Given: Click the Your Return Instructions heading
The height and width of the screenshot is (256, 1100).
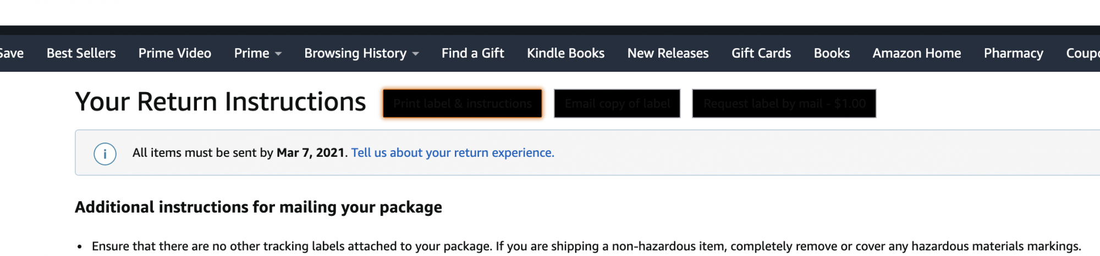Looking at the screenshot, I should point(220,102).
